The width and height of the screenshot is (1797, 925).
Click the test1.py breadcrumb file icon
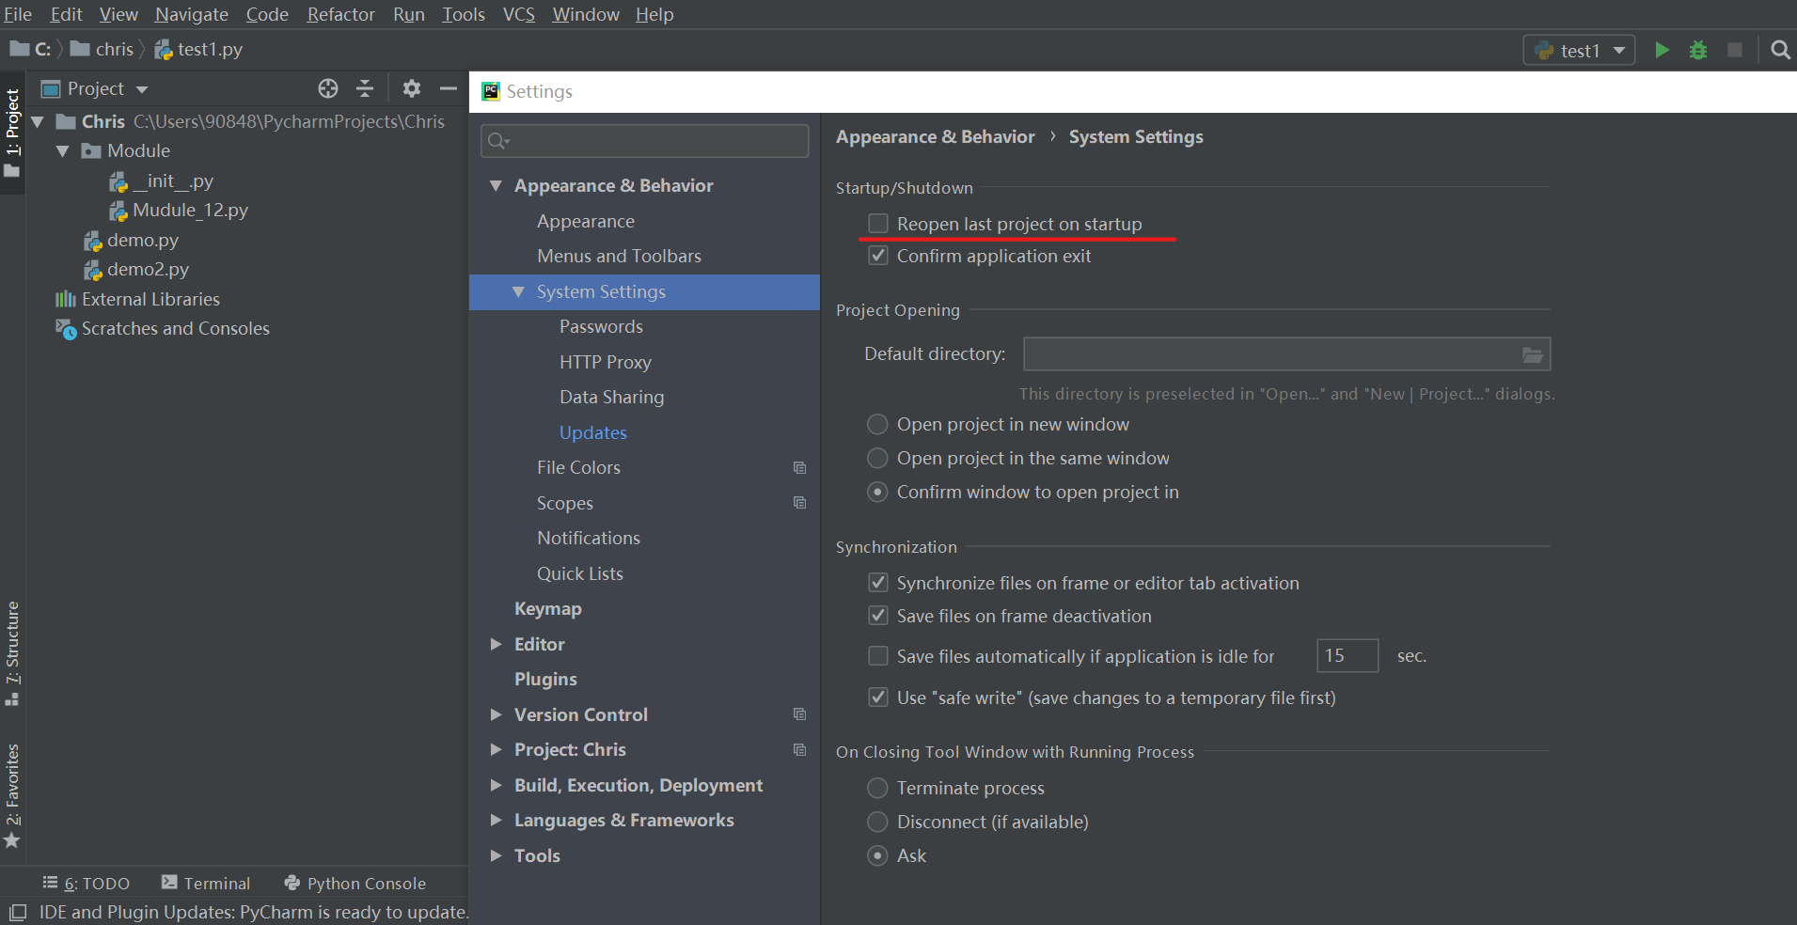pyautogui.click(x=164, y=49)
